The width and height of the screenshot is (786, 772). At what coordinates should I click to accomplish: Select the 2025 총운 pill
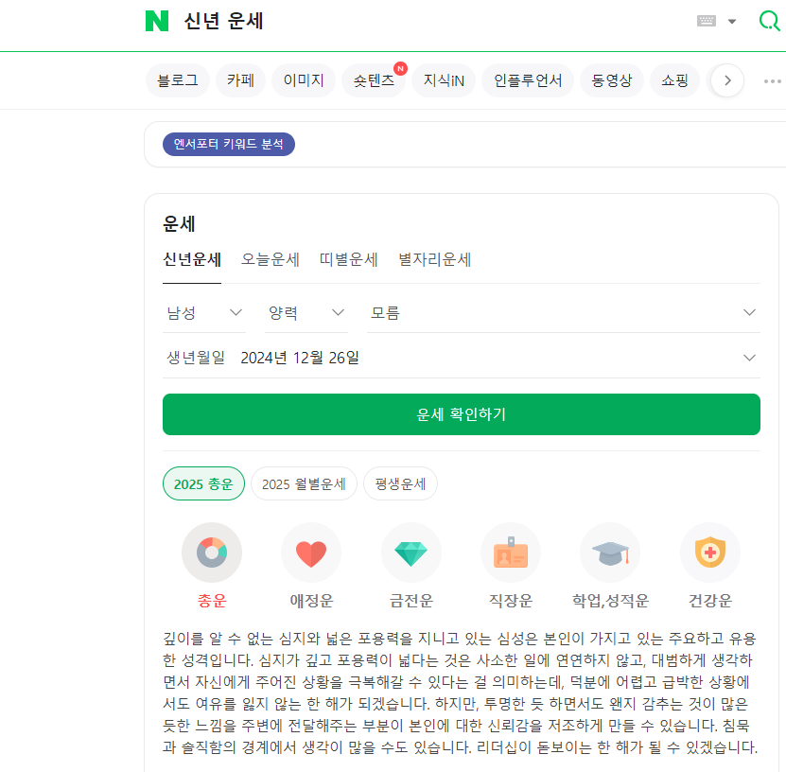[x=203, y=484]
